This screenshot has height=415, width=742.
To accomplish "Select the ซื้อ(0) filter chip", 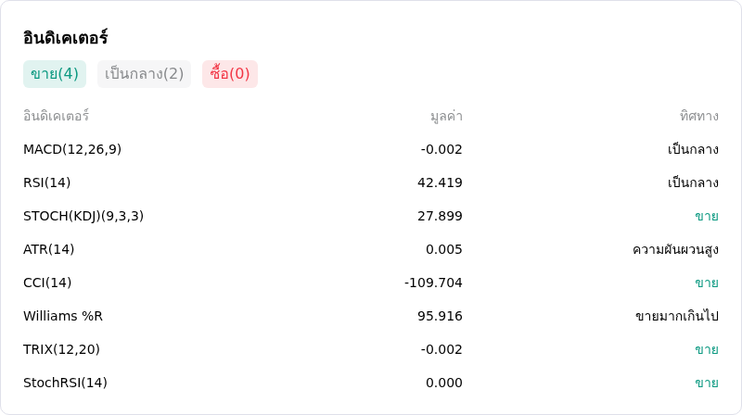I will pyautogui.click(x=230, y=74).
